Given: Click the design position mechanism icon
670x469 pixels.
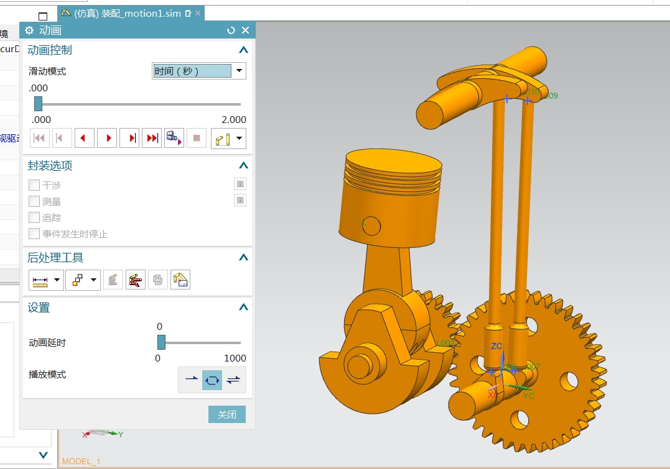Looking at the screenshot, I should tap(223, 139).
